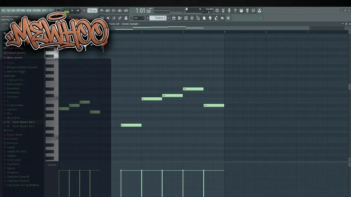Viewport: 351px width, 197px height.
Task: Click the E5 note velocity bar
Action: pos(121,183)
